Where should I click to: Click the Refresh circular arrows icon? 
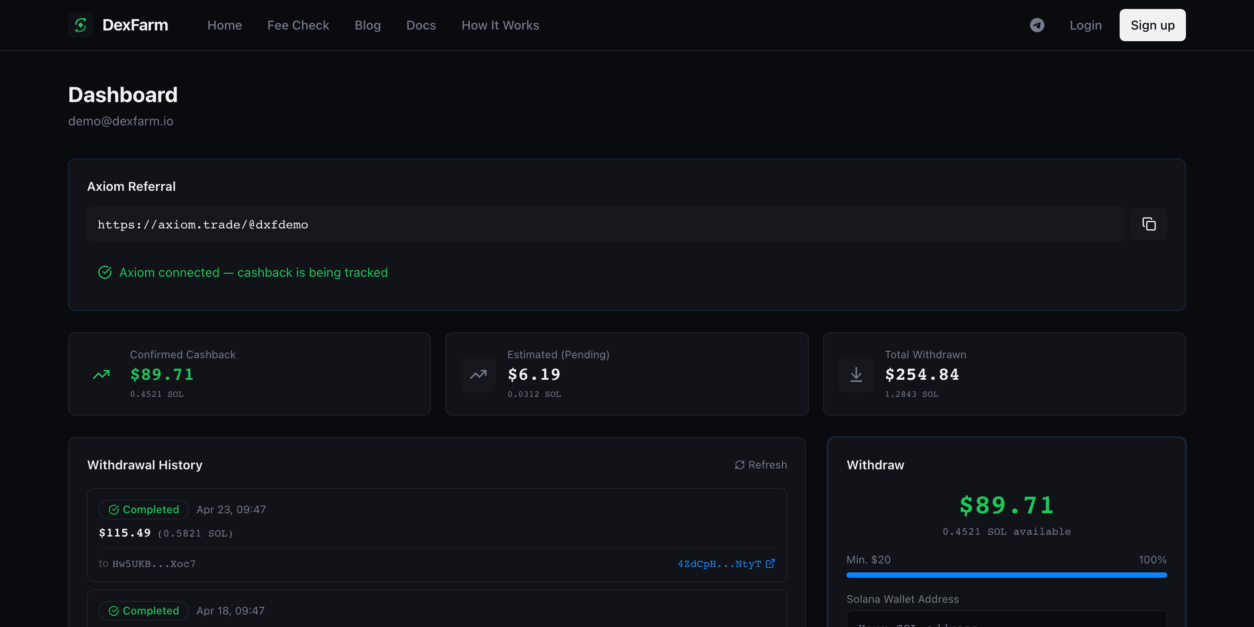(x=739, y=465)
